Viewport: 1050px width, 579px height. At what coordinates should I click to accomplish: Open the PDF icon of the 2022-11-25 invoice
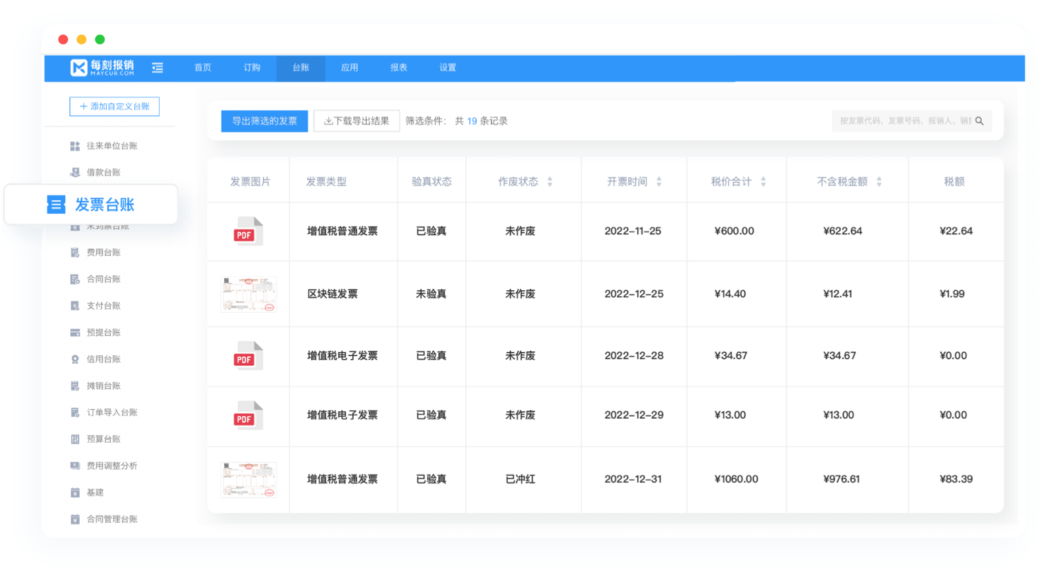click(248, 232)
